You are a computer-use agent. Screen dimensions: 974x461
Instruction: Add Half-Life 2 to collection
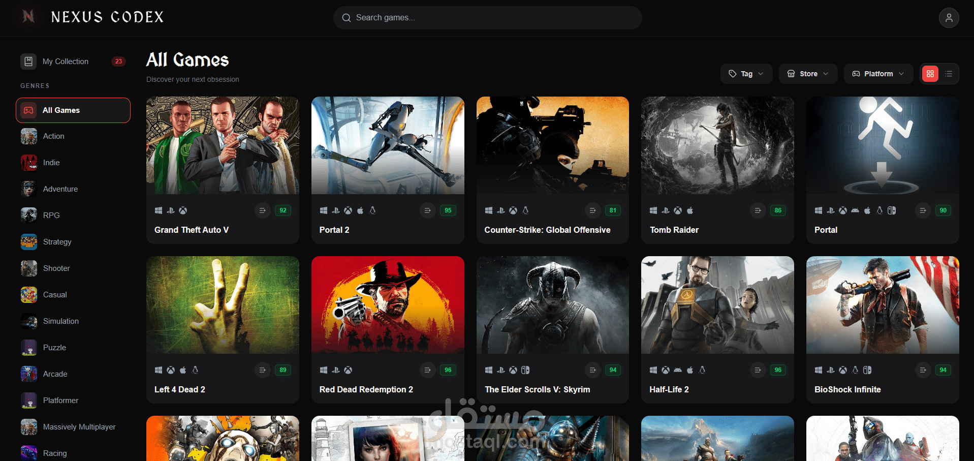[758, 370]
